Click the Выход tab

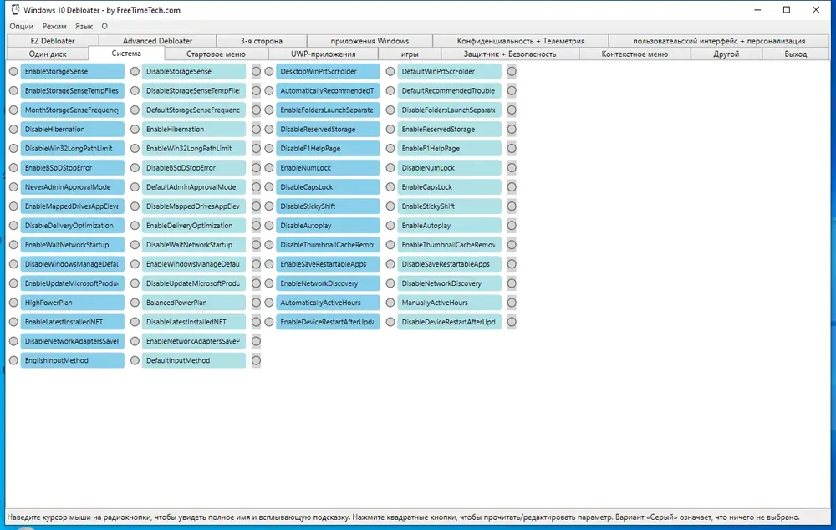pos(796,54)
